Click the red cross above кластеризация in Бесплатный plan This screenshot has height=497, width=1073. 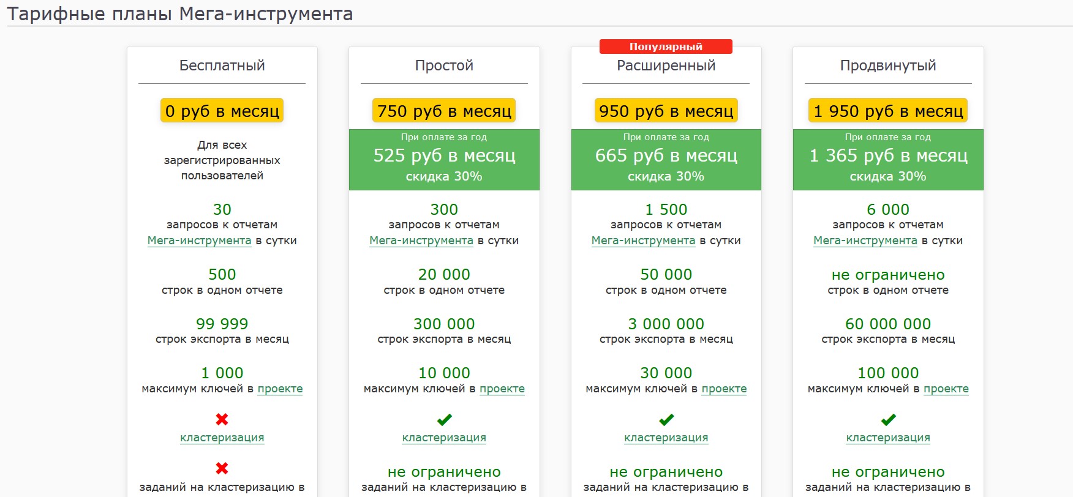coord(222,419)
